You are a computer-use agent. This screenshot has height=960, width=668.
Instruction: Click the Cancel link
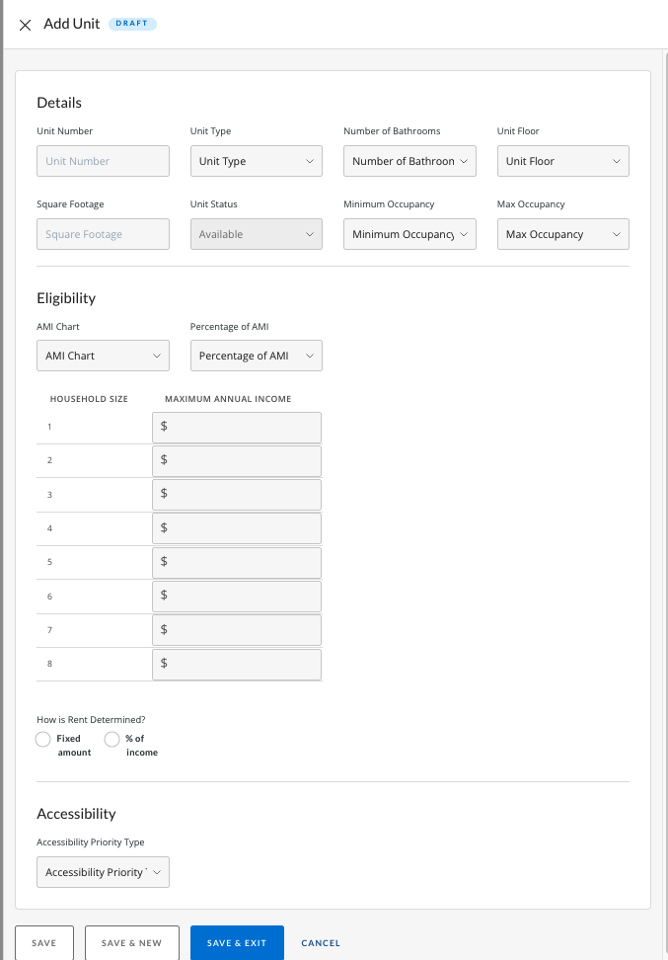tap(321, 943)
